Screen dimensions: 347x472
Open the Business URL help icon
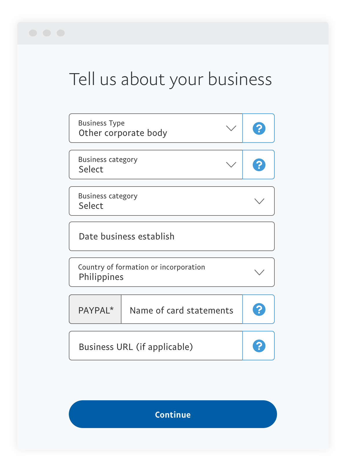tap(259, 346)
